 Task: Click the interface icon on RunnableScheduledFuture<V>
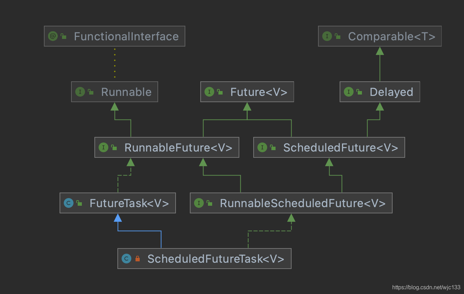pos(199,203)
